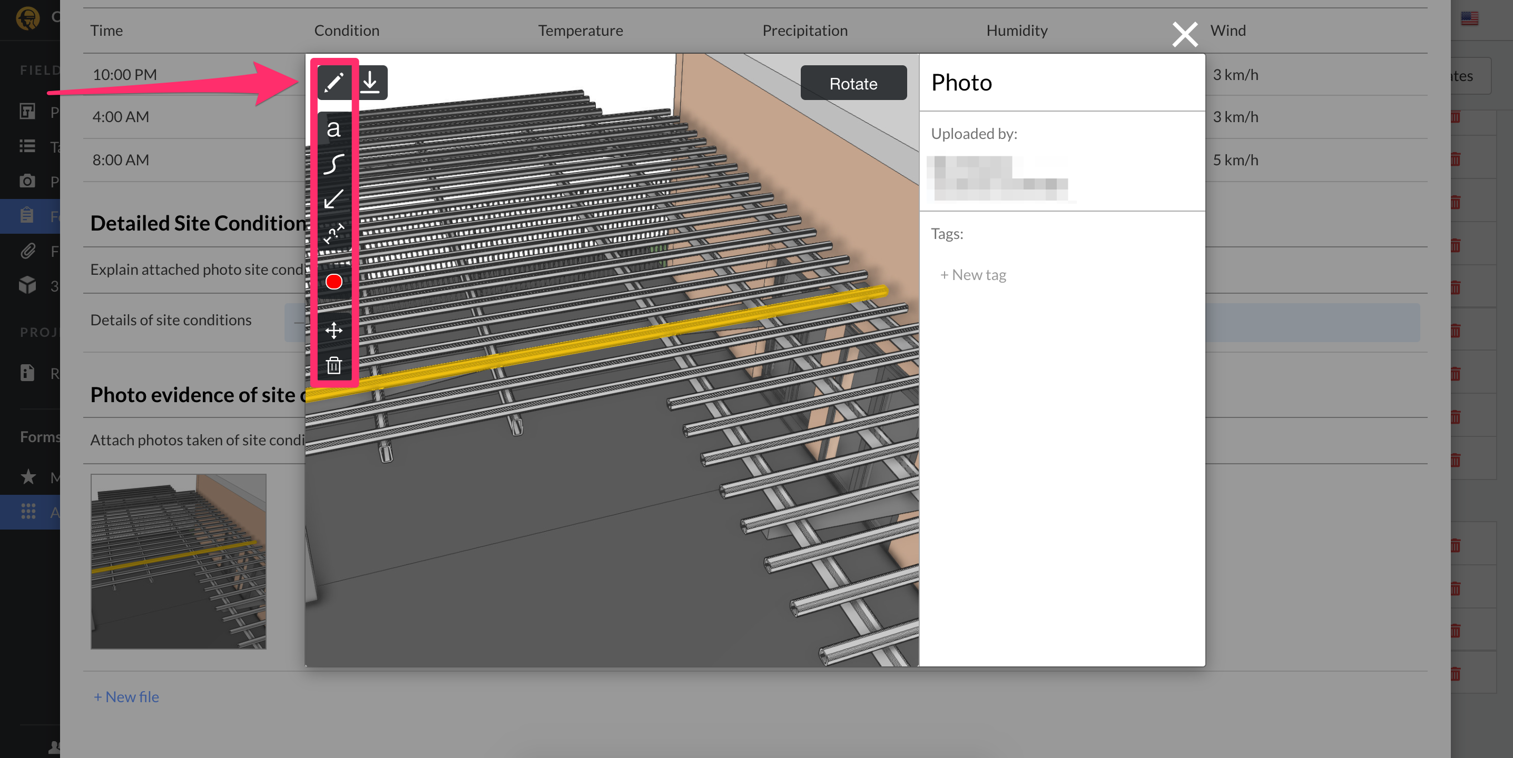
Task: Open the Tasks list from the sidebar
Action: 27,146
